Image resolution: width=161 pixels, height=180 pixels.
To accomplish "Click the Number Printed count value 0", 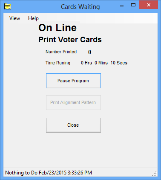I will pyautogui.click(x=89, y=52).
